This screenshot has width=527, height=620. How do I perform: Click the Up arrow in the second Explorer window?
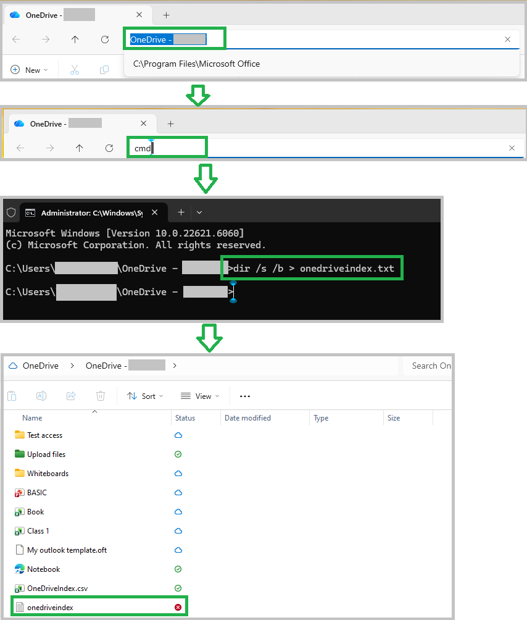point(80,148)
